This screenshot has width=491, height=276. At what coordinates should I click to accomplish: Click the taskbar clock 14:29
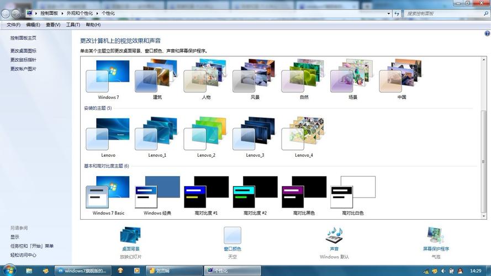click(476, 270)
